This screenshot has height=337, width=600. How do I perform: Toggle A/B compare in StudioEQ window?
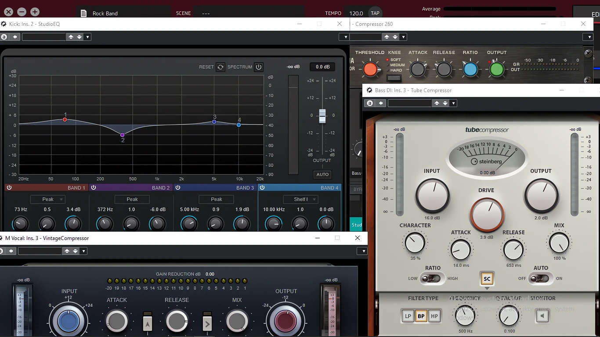4,37
